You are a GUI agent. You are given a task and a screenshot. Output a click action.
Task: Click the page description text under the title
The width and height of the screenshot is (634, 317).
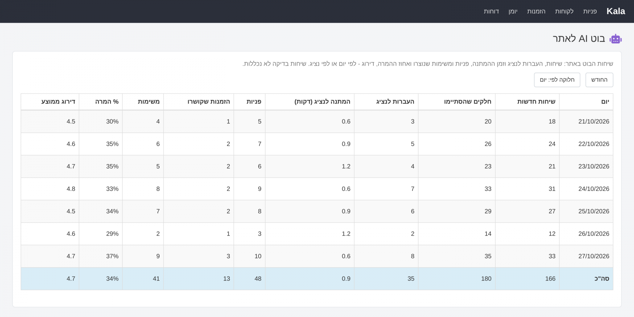[428, 64]
